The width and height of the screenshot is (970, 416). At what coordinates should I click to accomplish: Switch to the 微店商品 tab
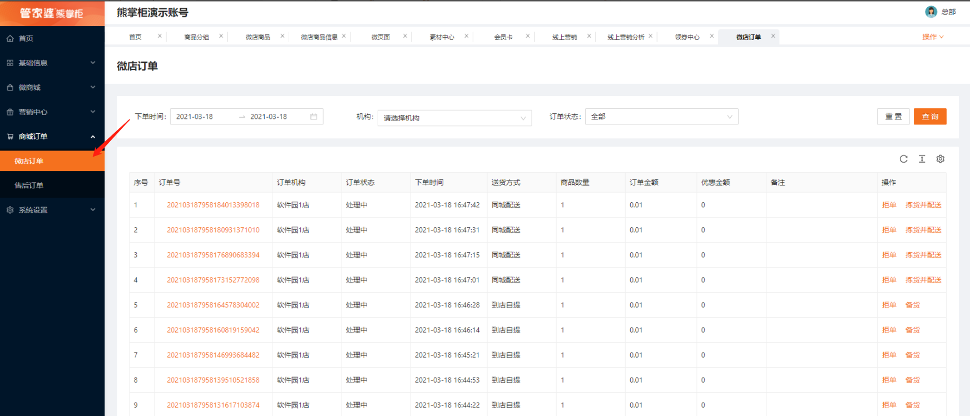point(258,37)
